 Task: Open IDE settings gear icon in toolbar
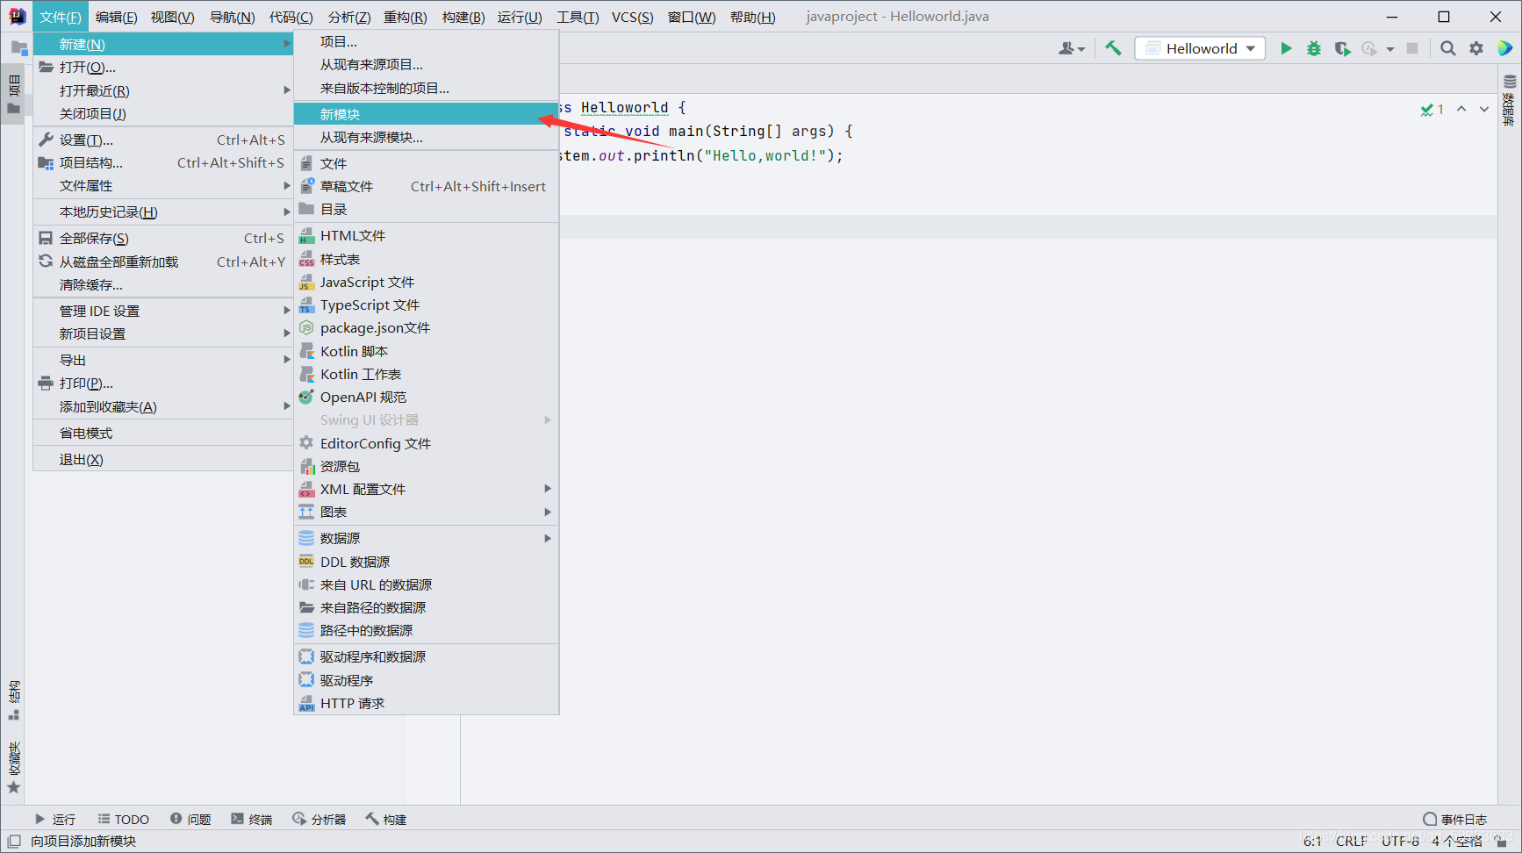click(1476, 48)
